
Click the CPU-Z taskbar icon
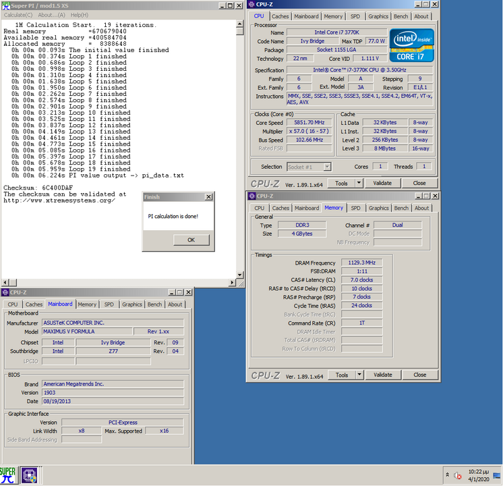pyautogui.click(x=29, y=475)
